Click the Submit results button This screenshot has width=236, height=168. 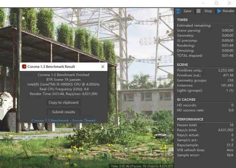pyautogui.click(x=64, y=112)
